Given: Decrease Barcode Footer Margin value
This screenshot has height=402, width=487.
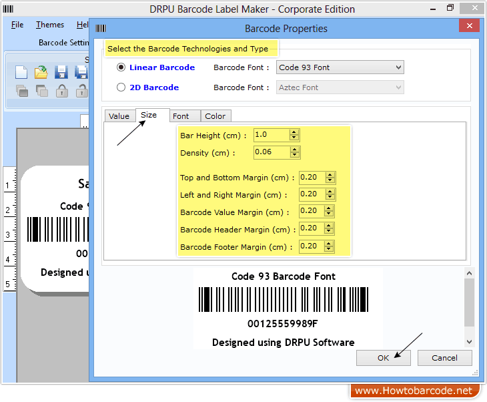Looking at the screenshot, I should 329,250.
